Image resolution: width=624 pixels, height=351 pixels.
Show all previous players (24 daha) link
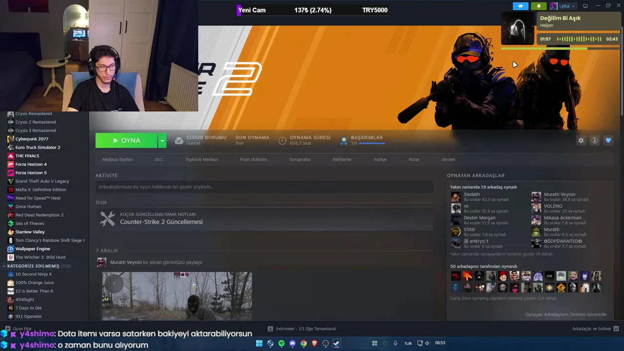(503, 298)
